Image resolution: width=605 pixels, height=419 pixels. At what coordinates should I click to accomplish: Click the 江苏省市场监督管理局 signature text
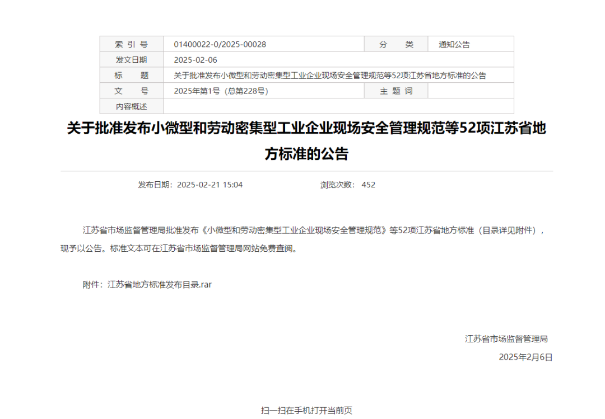[x=506, y=338]
